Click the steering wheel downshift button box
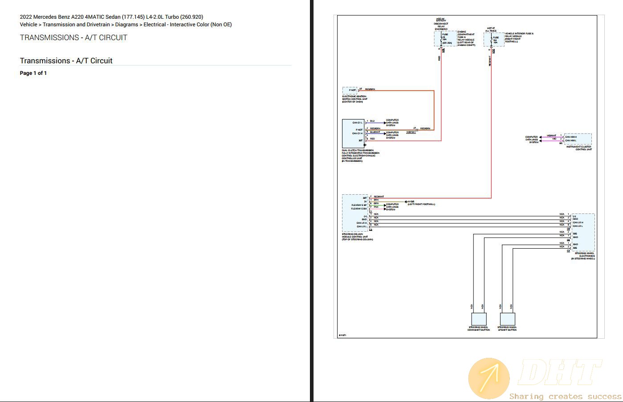 coord(479,319)
